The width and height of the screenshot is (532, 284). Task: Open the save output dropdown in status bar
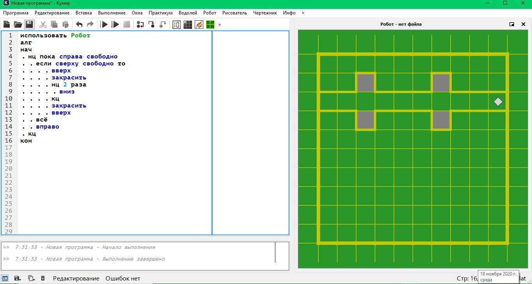coord(17,279)
